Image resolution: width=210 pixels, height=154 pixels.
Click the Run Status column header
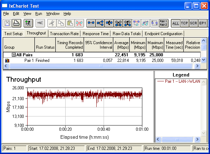pyautogui.click(x=45, y=45)
